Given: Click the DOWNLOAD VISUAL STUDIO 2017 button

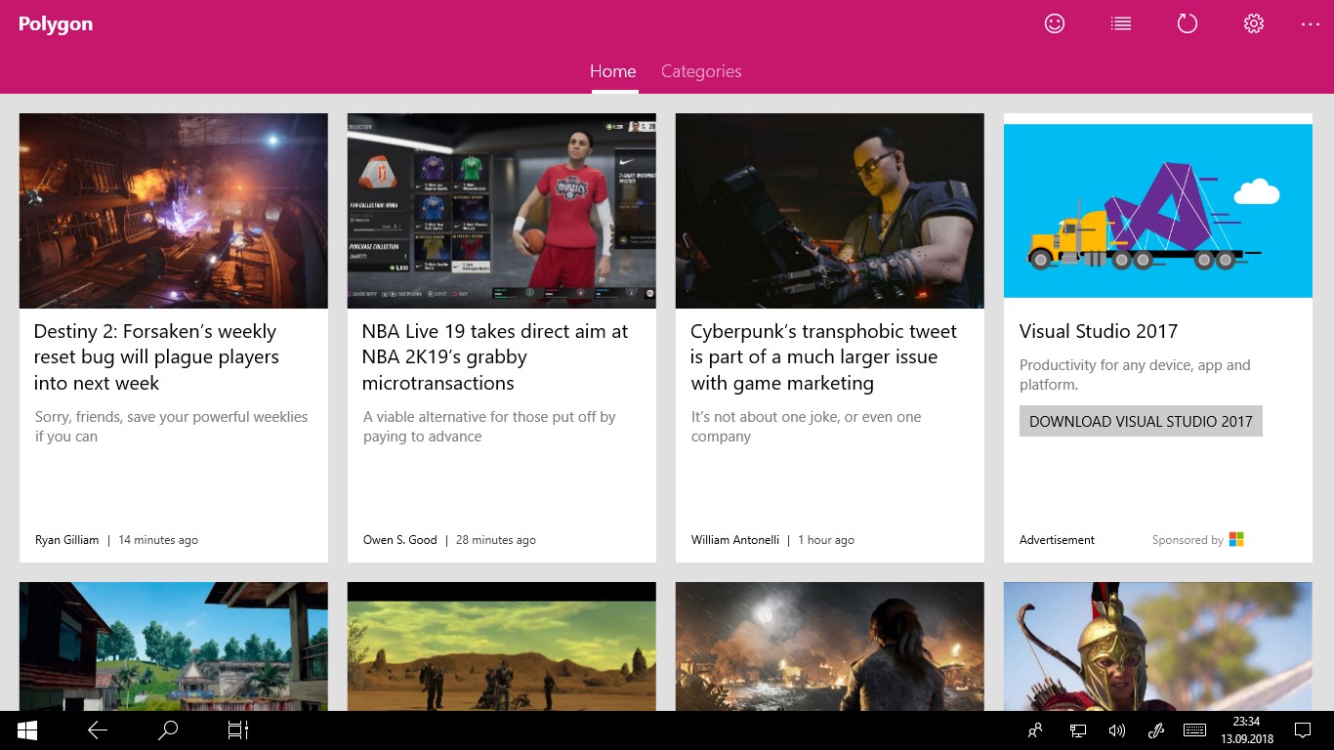Looking at the screenshot, I should [1141, 421].
